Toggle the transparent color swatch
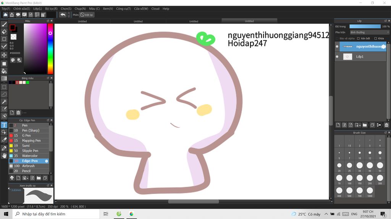The width and height of the screenshot is (391, 219). [x=13, y=37]
